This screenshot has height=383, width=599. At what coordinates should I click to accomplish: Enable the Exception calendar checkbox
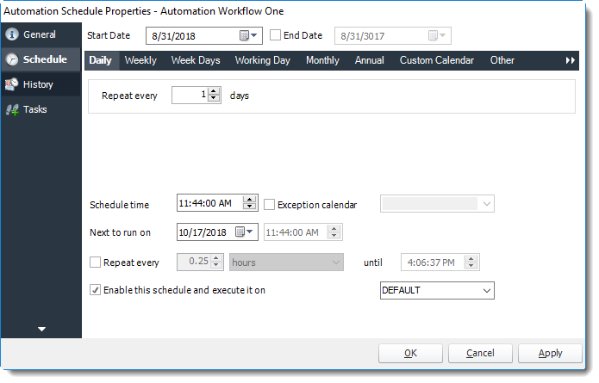[269, 205]
